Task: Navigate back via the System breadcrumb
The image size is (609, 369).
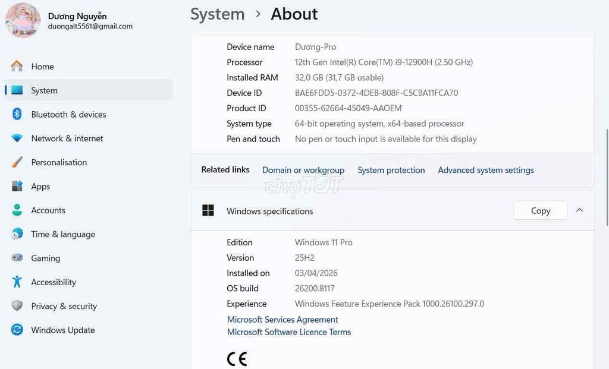Action: tap(217, 14)
